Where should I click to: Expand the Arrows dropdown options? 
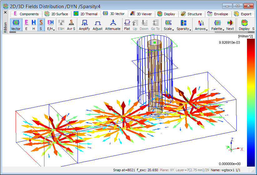201,25
